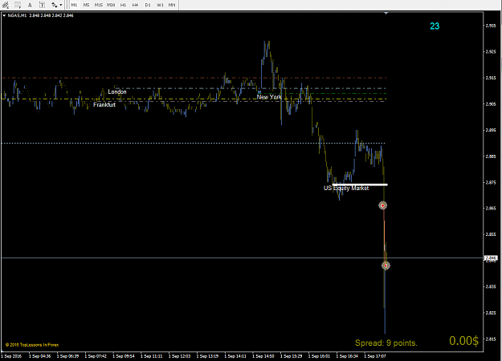Switch chart to W1 timeframe

pos(160,5)
